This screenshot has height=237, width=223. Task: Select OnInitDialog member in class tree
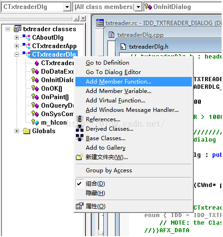[57, 80]
